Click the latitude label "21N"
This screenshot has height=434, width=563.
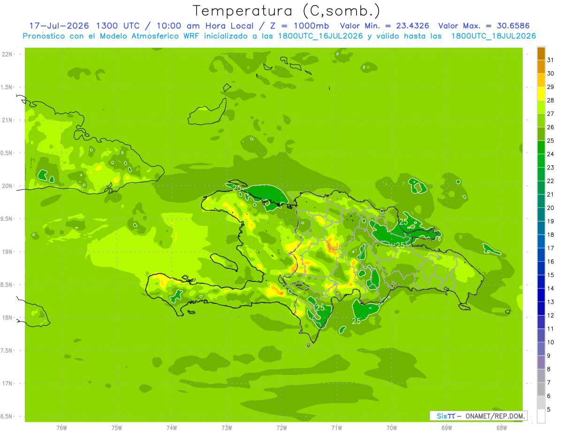click(7, 120)
